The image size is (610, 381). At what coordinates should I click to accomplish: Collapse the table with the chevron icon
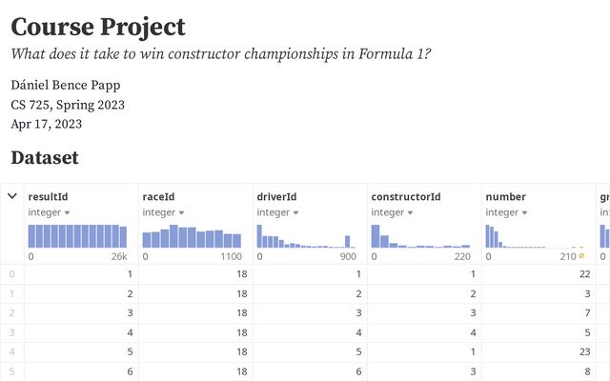pyautogui.click(x=12, y=196)
